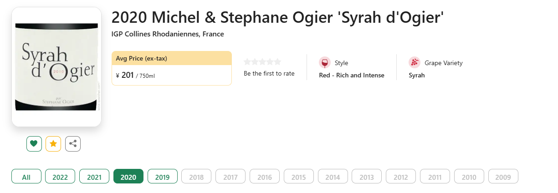Click the Avg Price (ex-tax) box
Image resolution: width=558 pixels, height=193 pixels.
point(172,68)
